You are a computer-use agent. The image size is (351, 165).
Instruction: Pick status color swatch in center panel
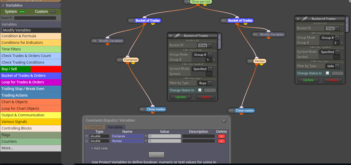click(x=210, y=90)
